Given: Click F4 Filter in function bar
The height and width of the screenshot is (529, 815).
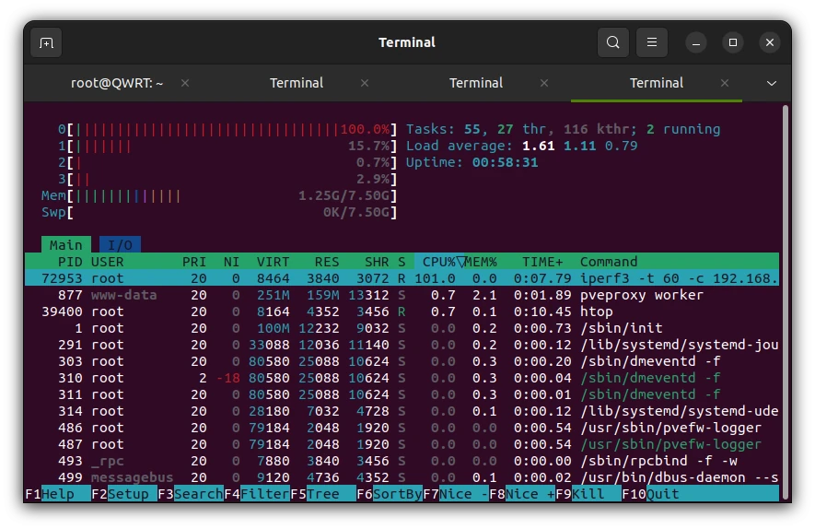Looking at the screenshot, I should (257, 494).
